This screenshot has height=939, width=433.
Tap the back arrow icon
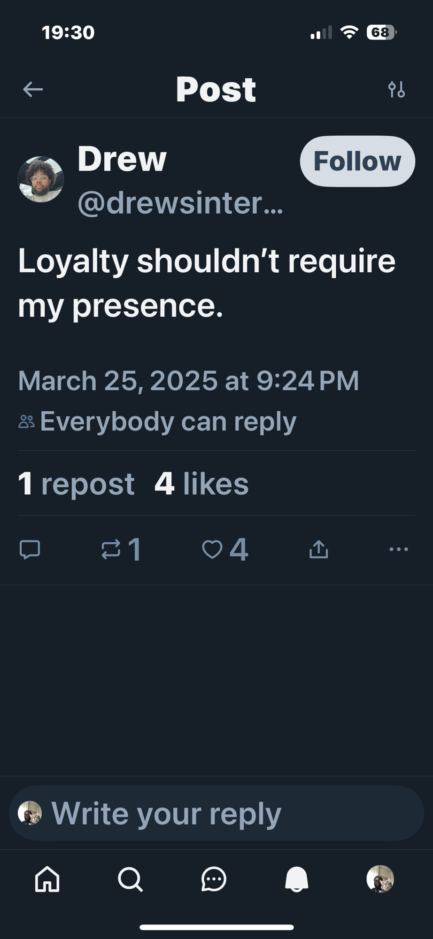coord(33,89)
